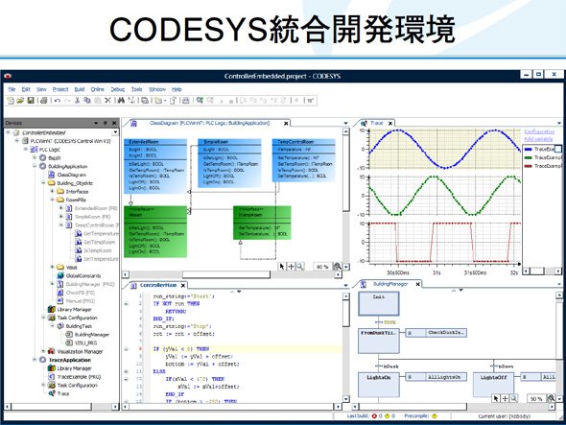Open Find with the binoculars icon

click(x=121, y=101)
